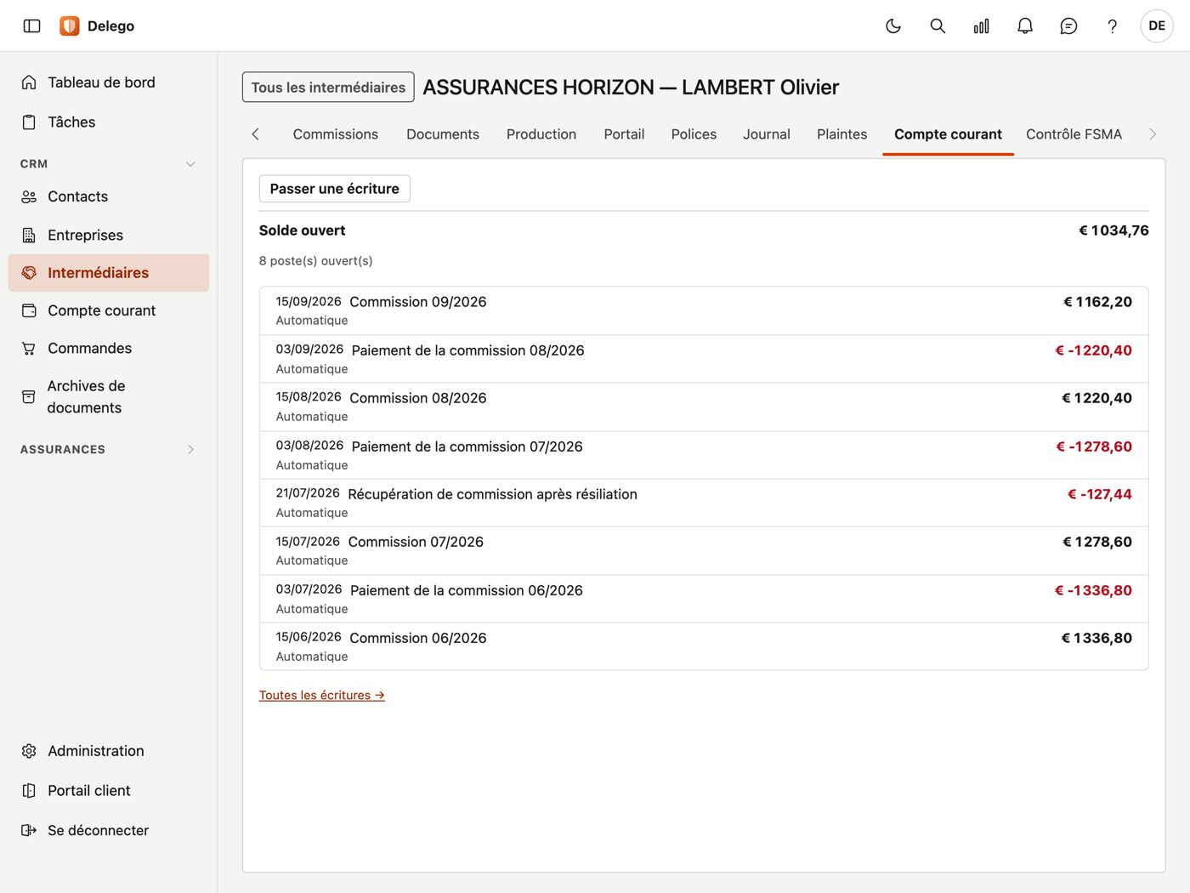Switch to the Journal tab
The image size is (1190, 893).
[767, 134]
